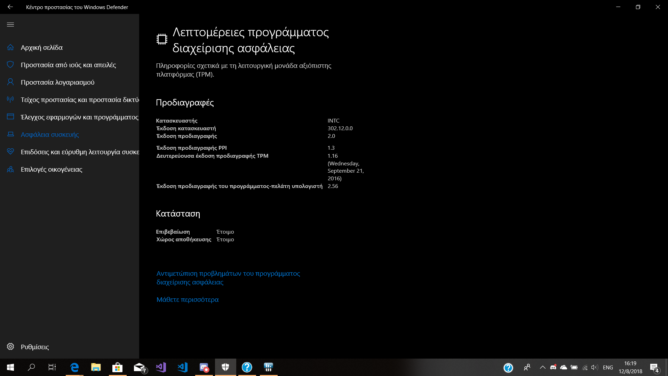The width and height of the screenshot is (668, 376).
Task: Click the Μάθετε περισσότερα link
Action: click(188, 299)
